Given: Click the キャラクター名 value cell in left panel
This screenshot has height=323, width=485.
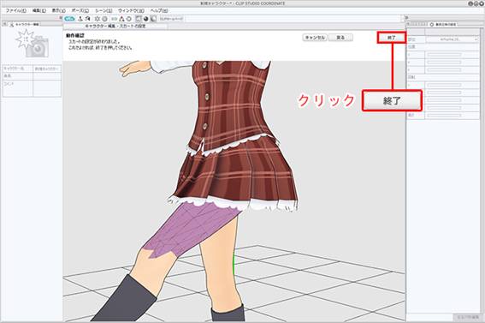Looking at the screenshot, I should click(47, 69).
